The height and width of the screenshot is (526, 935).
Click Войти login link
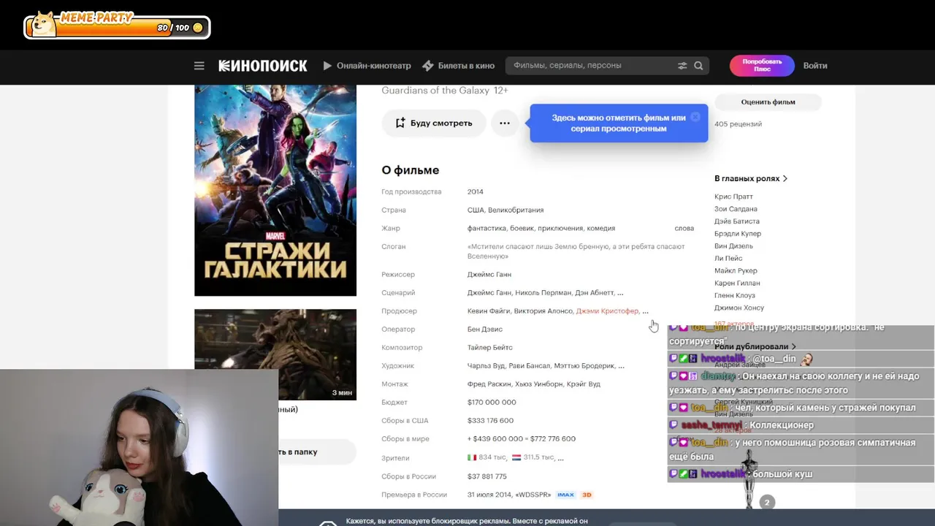tap(815, 66)
